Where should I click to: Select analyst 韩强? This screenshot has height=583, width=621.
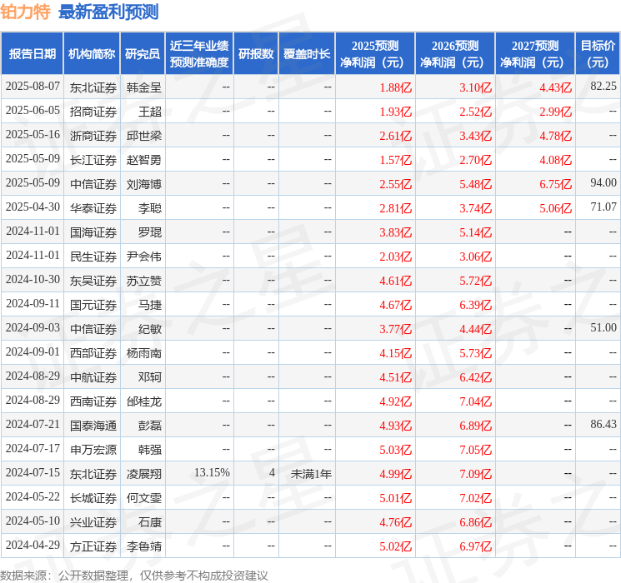150,450
